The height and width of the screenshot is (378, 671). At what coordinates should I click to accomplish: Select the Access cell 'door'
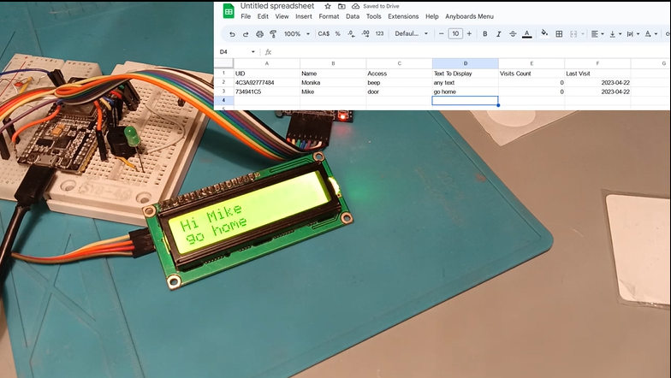[399, 92]
